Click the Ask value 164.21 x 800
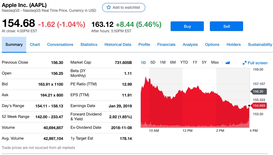 [x=52, y=95]
